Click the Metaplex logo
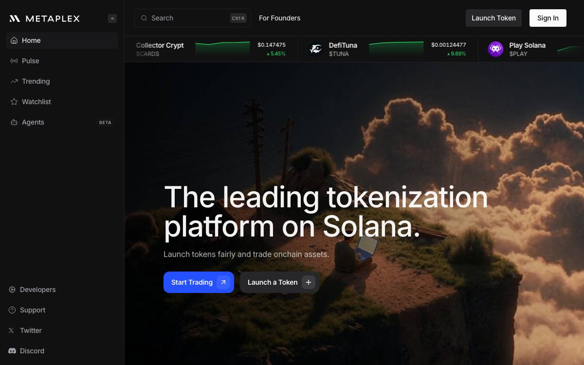The height and width of the screenshot is (365, 584). coord(44,18)
